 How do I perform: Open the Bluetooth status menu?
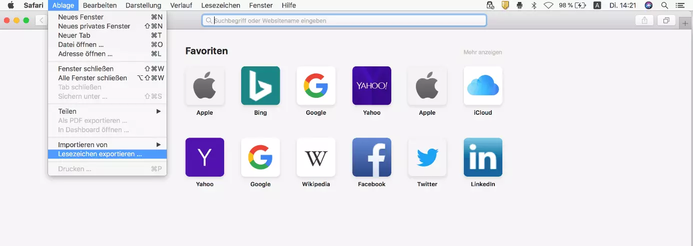click(x=534, y=5)
